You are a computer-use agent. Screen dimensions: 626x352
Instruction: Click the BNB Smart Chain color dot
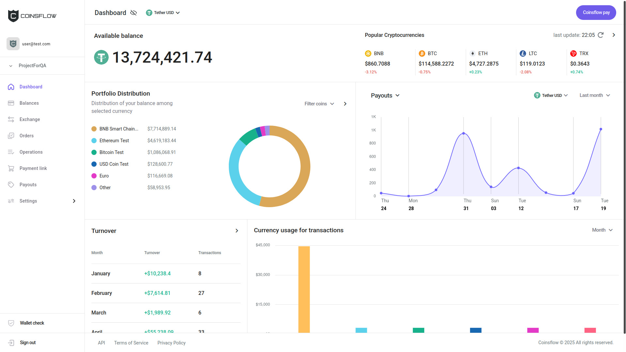point(94,129)
